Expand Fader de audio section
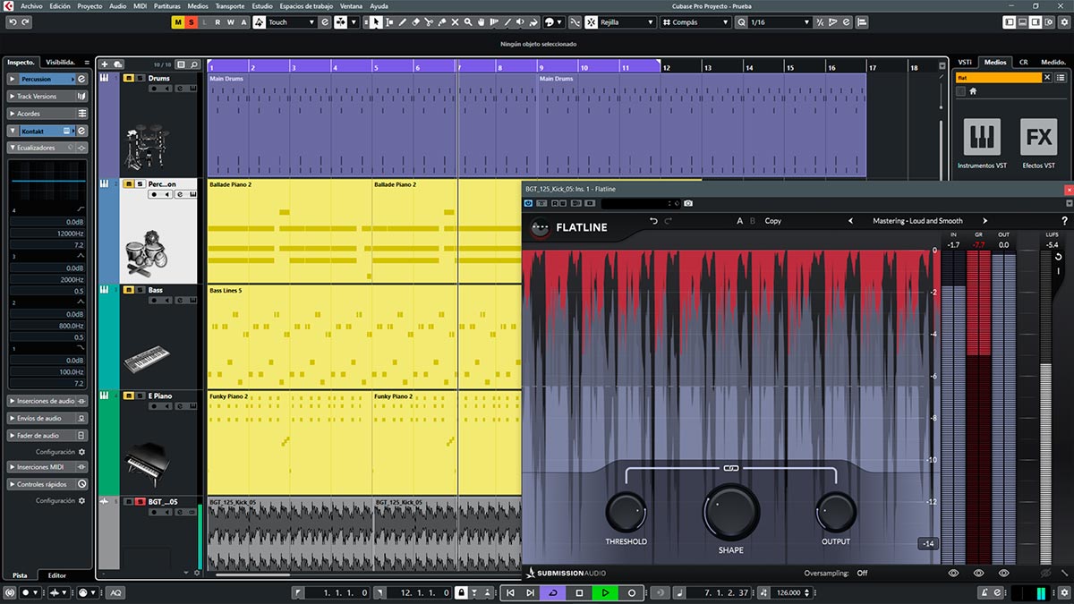The height and width of the screenshot is (604, 1074). click(48, 435)
